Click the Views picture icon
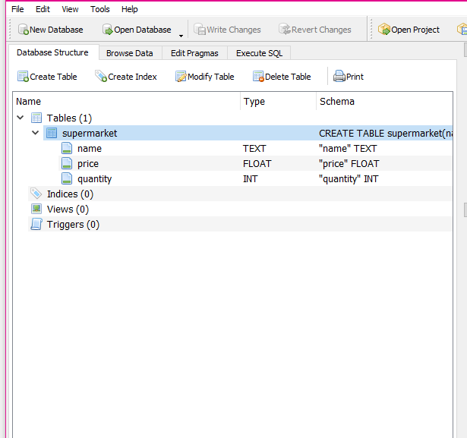 point(36,209)
